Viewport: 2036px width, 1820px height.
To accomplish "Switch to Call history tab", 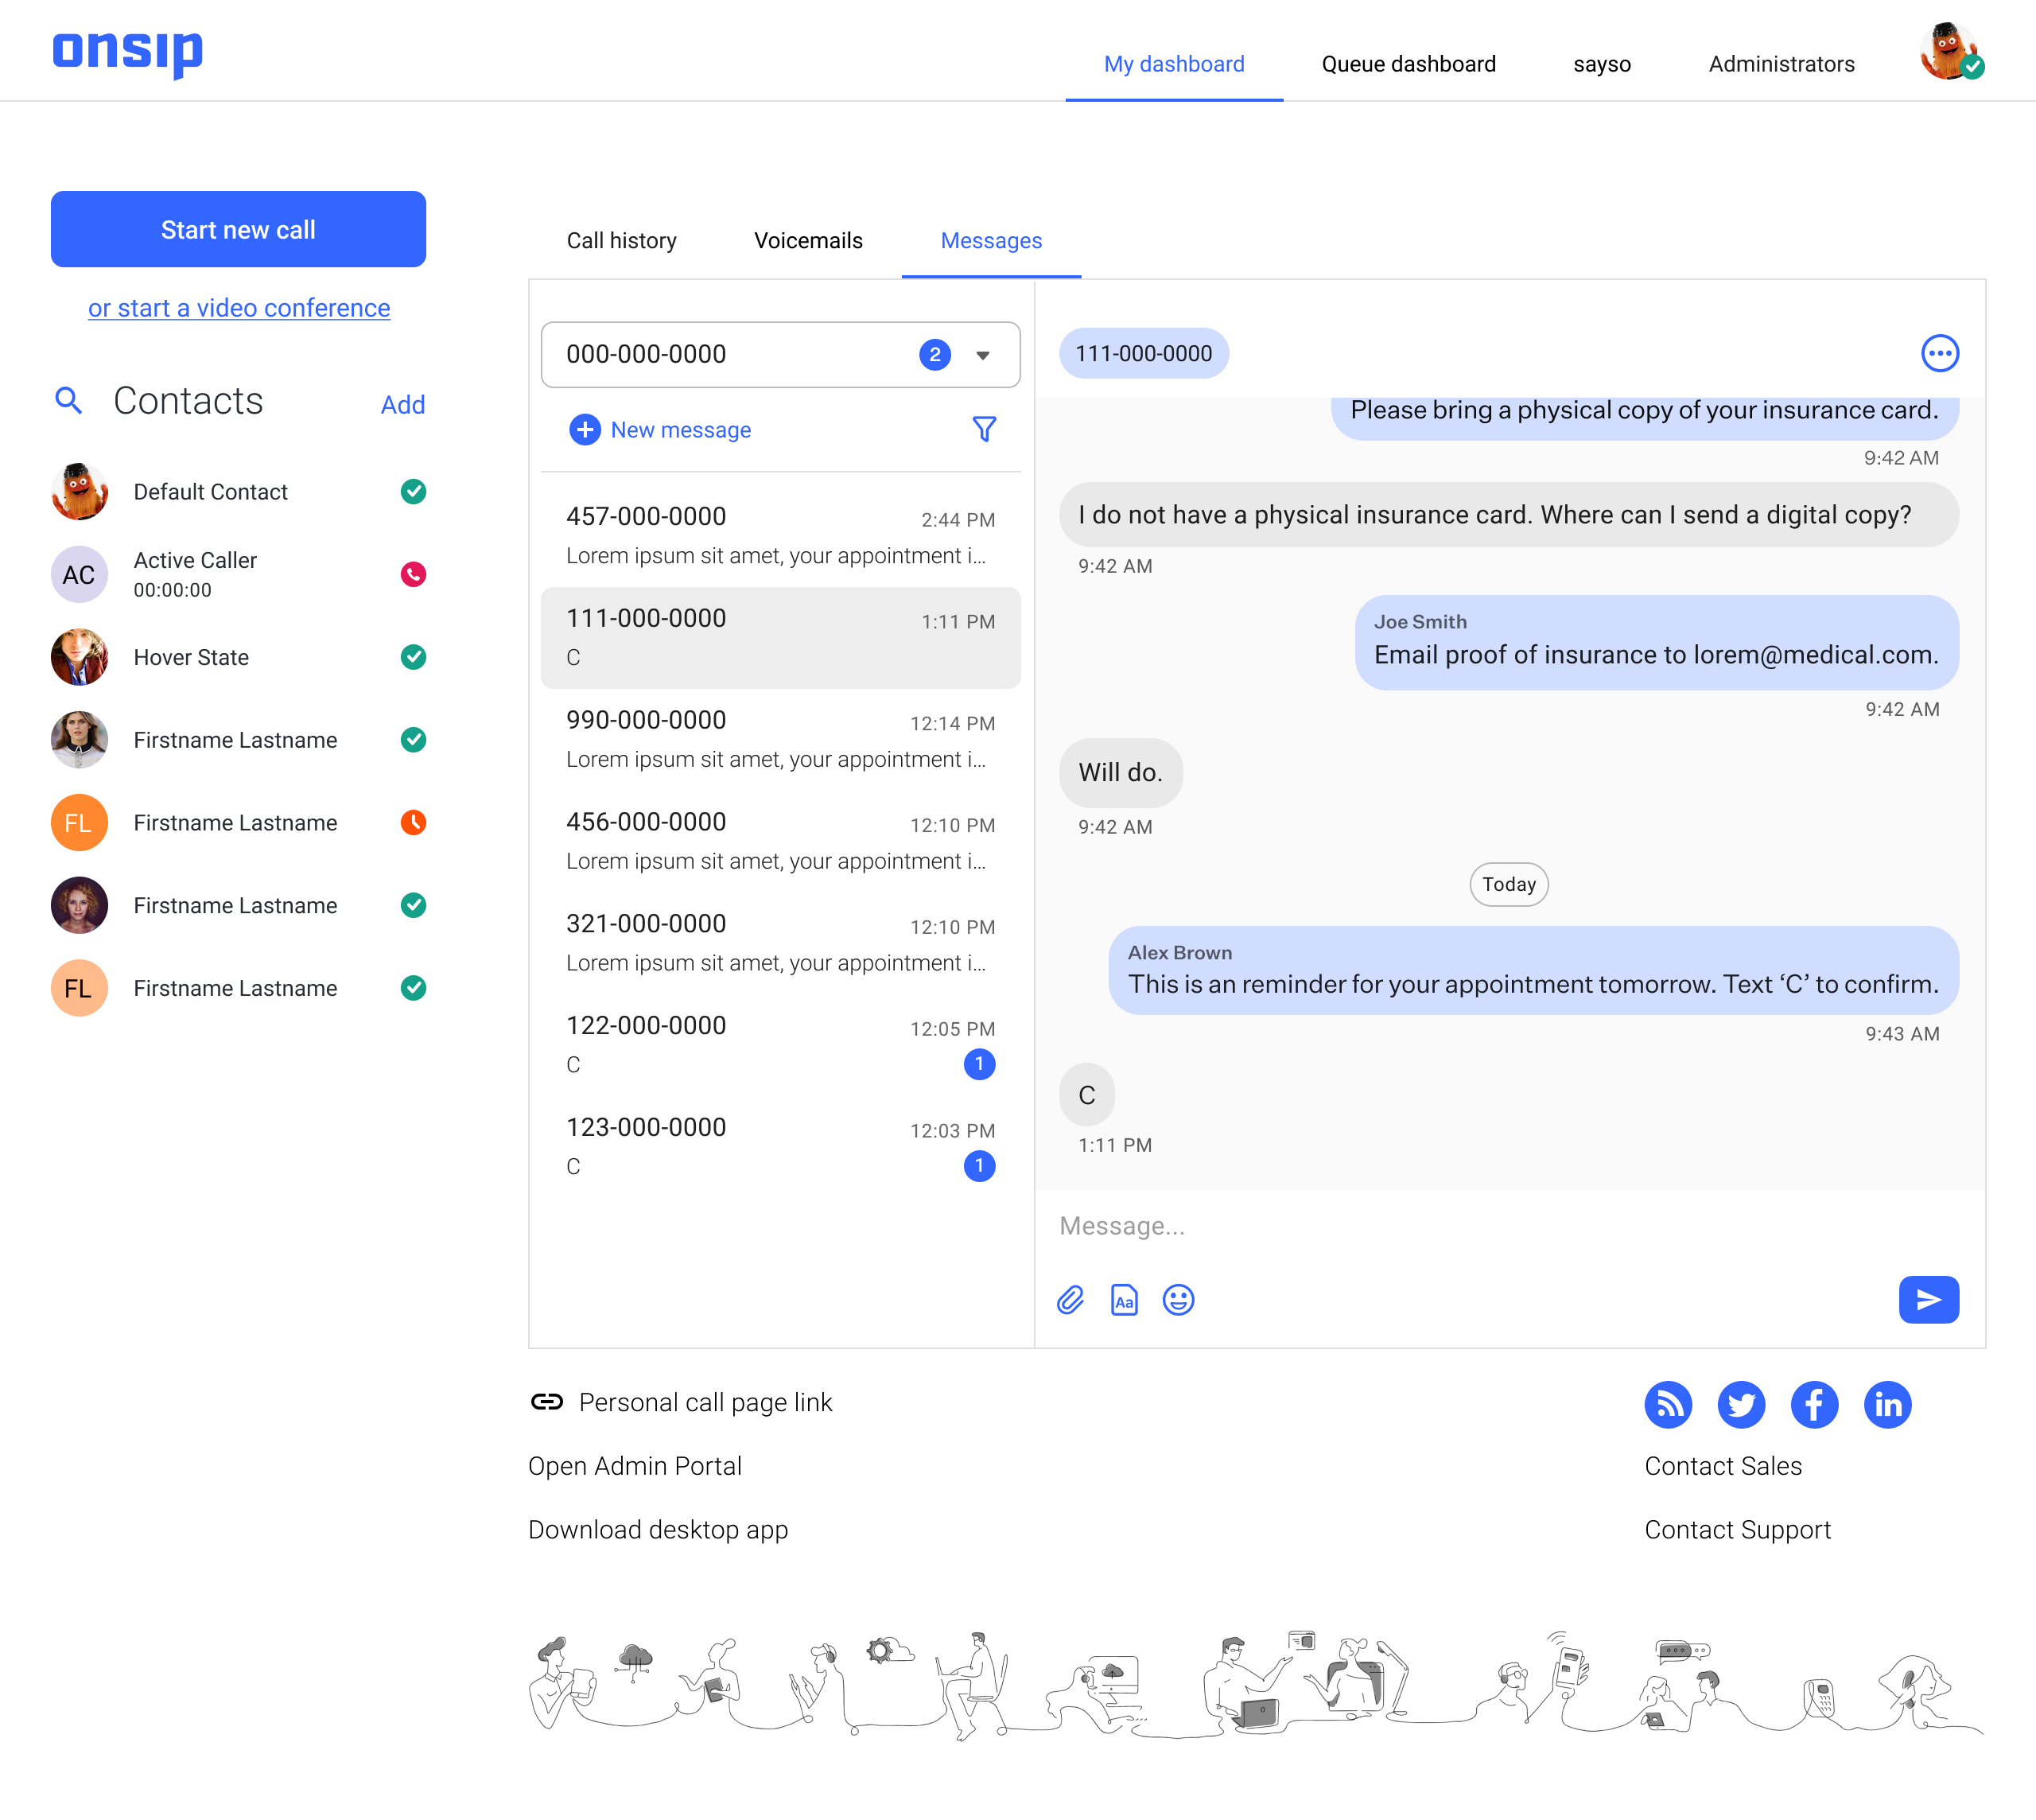I will 622,241.
